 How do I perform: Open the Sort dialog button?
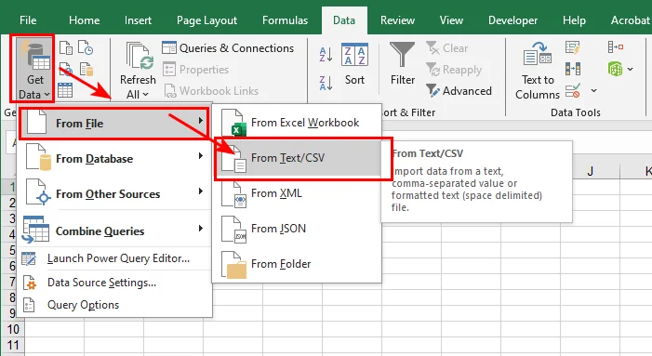354,63
